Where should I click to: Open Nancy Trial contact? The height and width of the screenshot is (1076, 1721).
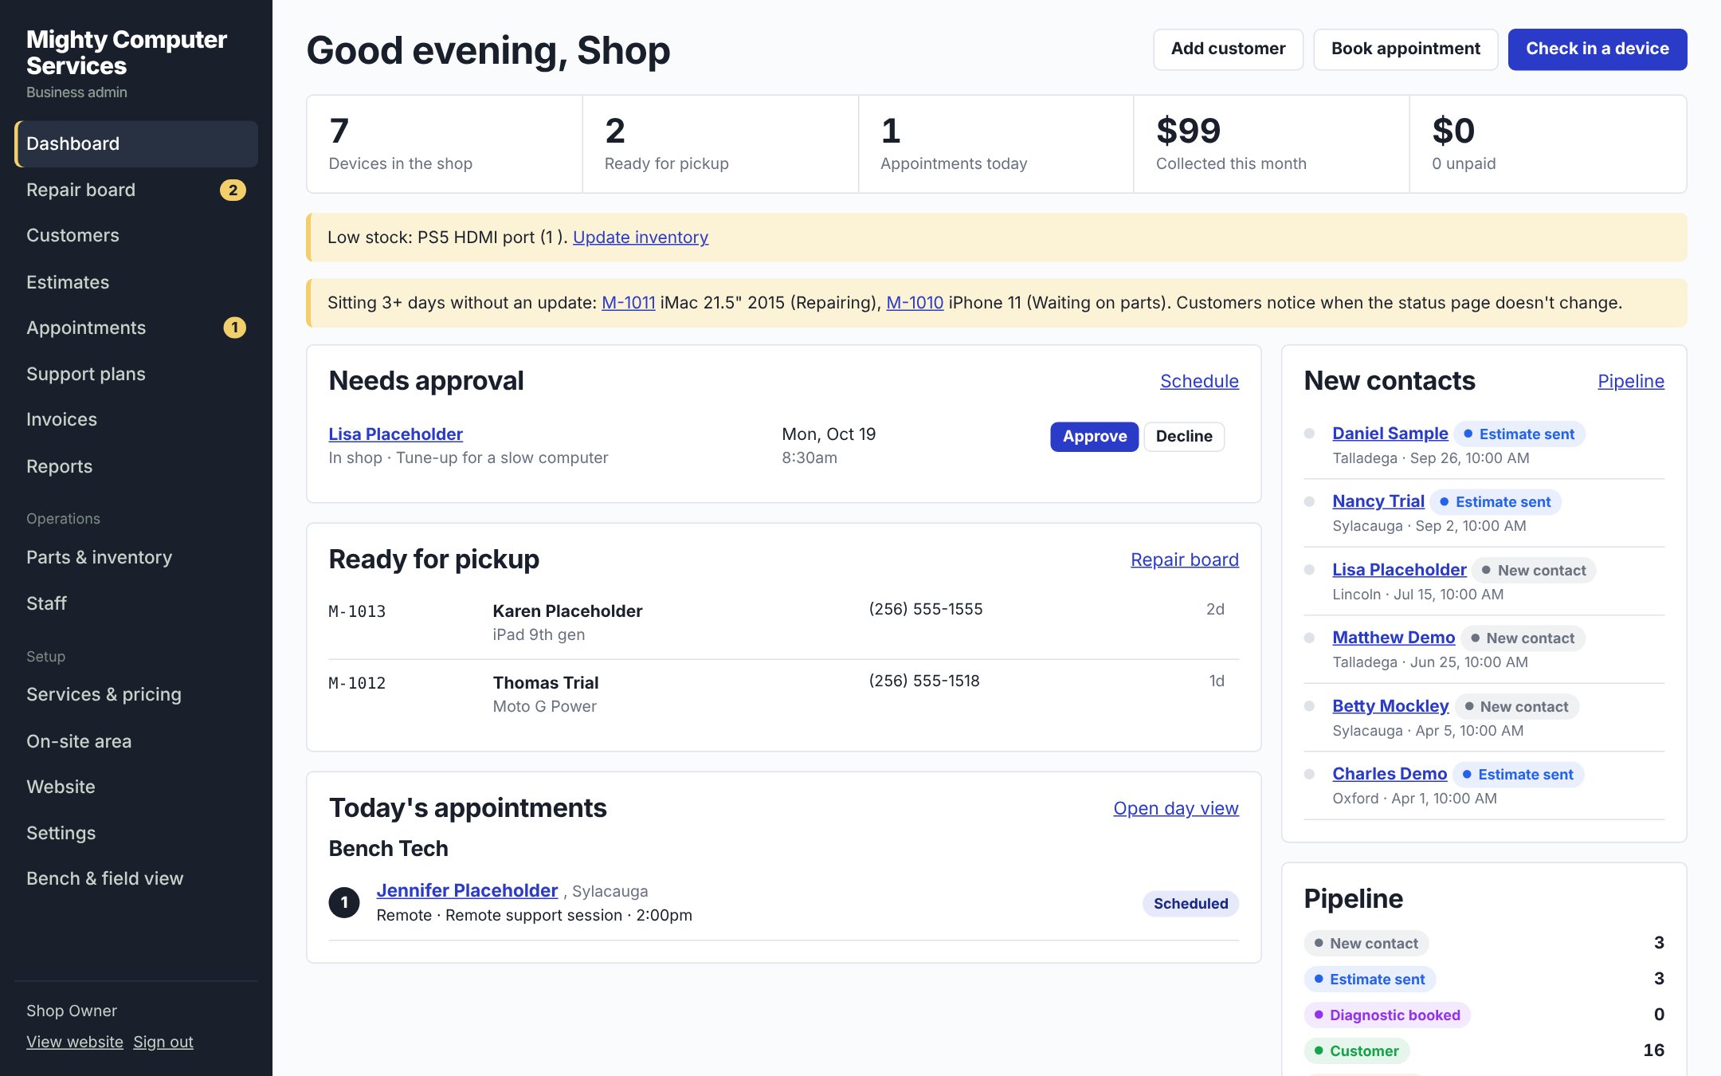point(1378,501)
